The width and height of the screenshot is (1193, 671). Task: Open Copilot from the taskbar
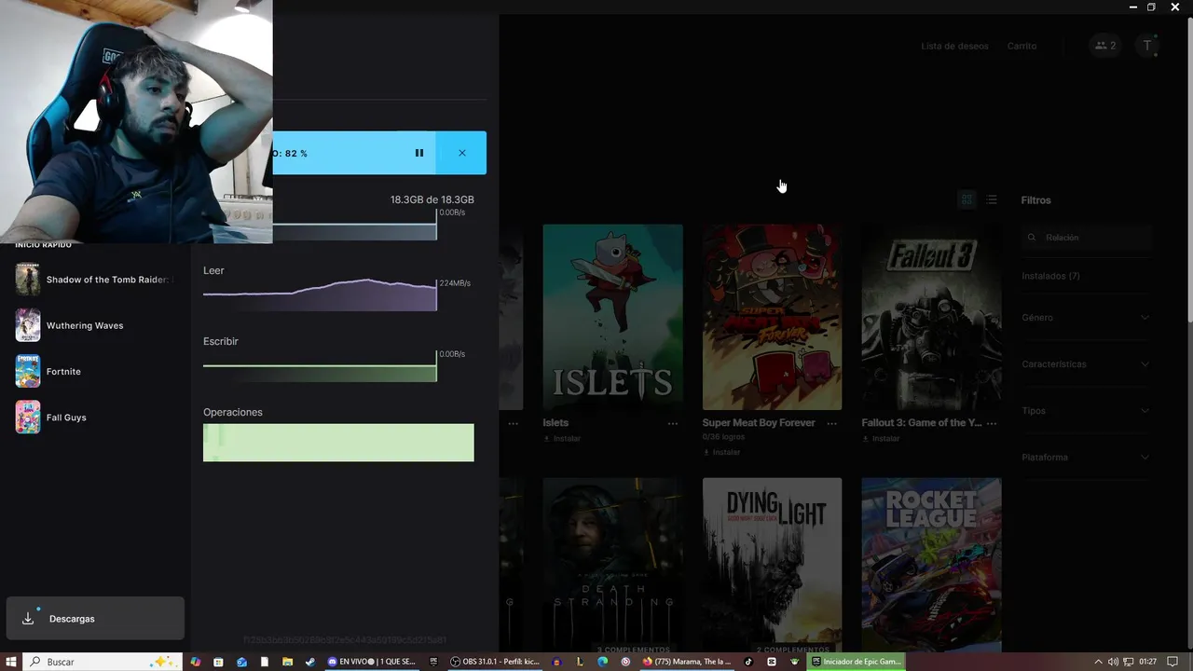coord(195,662)
